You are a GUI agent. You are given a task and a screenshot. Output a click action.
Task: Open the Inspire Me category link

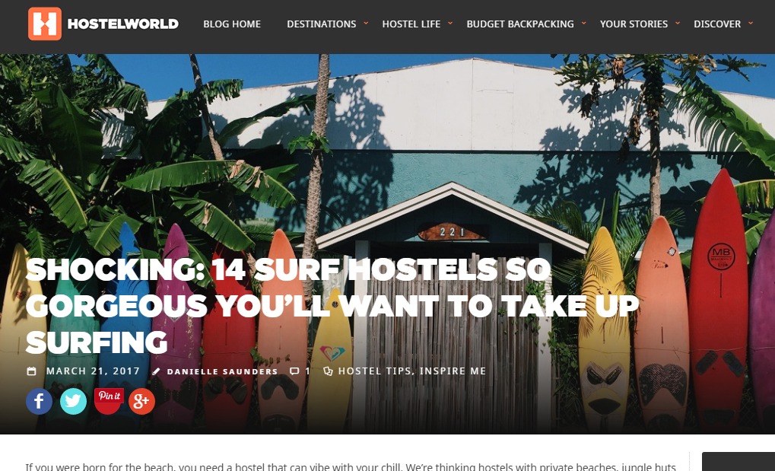(453, 371)
